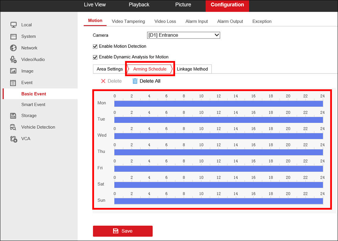This screenshot has height=241, width=338.
Task: Click the Image picture icon
Action: pos(13,71)
